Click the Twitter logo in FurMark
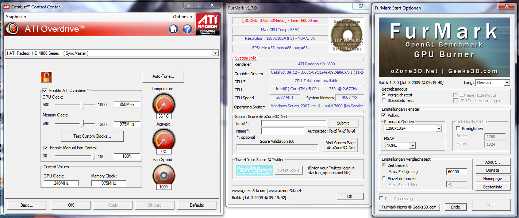This screenshot has height=218, width=519. (x=254, y=170)
